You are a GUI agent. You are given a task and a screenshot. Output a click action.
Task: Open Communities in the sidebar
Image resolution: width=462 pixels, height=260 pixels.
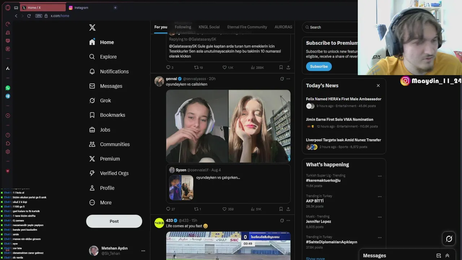110,144
